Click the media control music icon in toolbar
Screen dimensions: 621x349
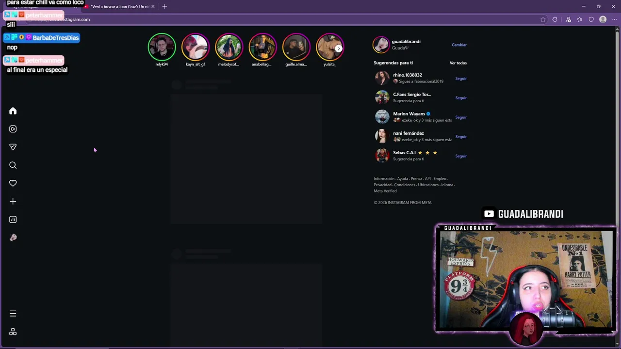click(x=568, y=19)
